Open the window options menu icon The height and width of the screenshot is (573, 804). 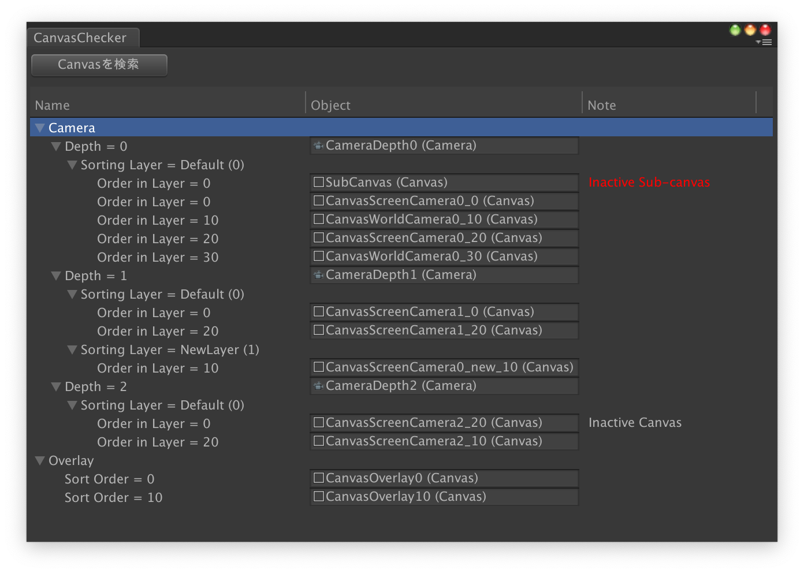pos(764,42)
